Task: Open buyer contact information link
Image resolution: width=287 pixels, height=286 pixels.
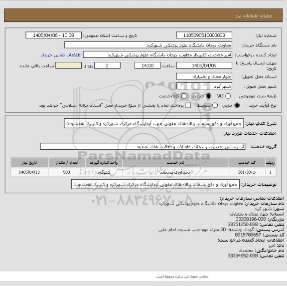Action: point(61,55)
